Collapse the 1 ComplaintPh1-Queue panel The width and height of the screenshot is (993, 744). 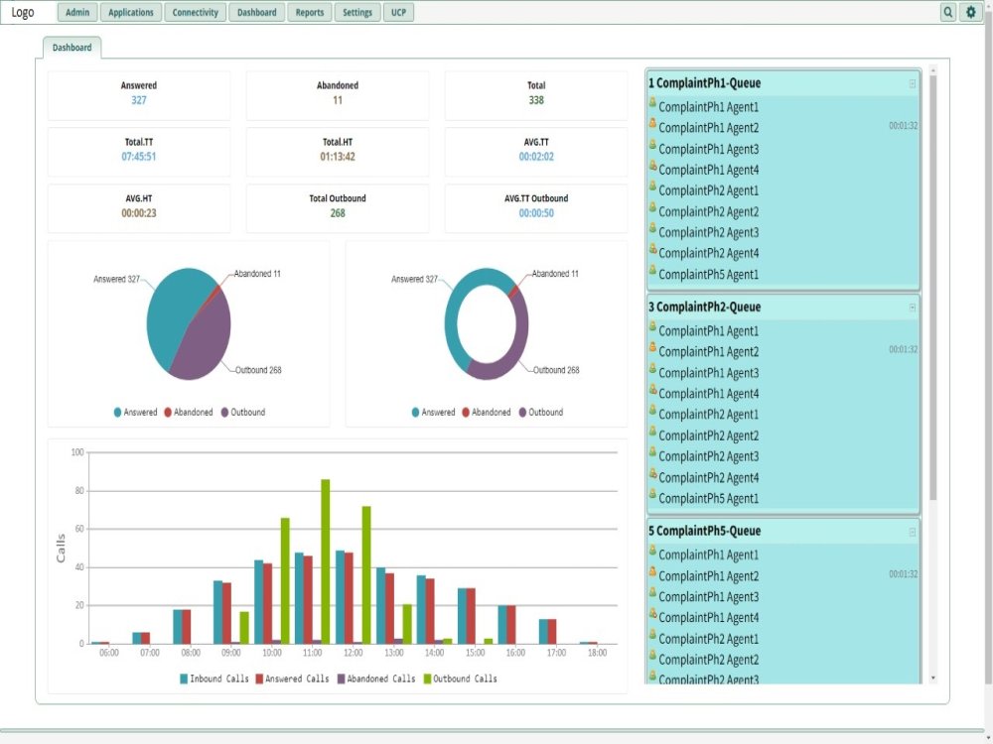[x=912, y=83]
